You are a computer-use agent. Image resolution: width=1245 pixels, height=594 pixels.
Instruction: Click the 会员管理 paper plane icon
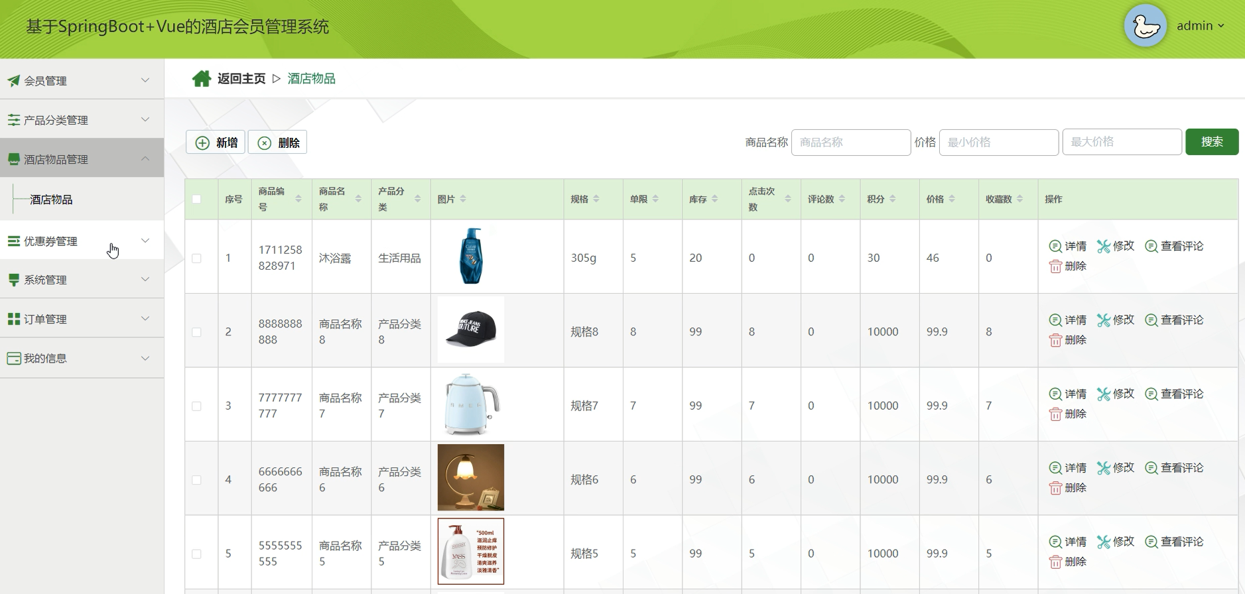(13, 81)
